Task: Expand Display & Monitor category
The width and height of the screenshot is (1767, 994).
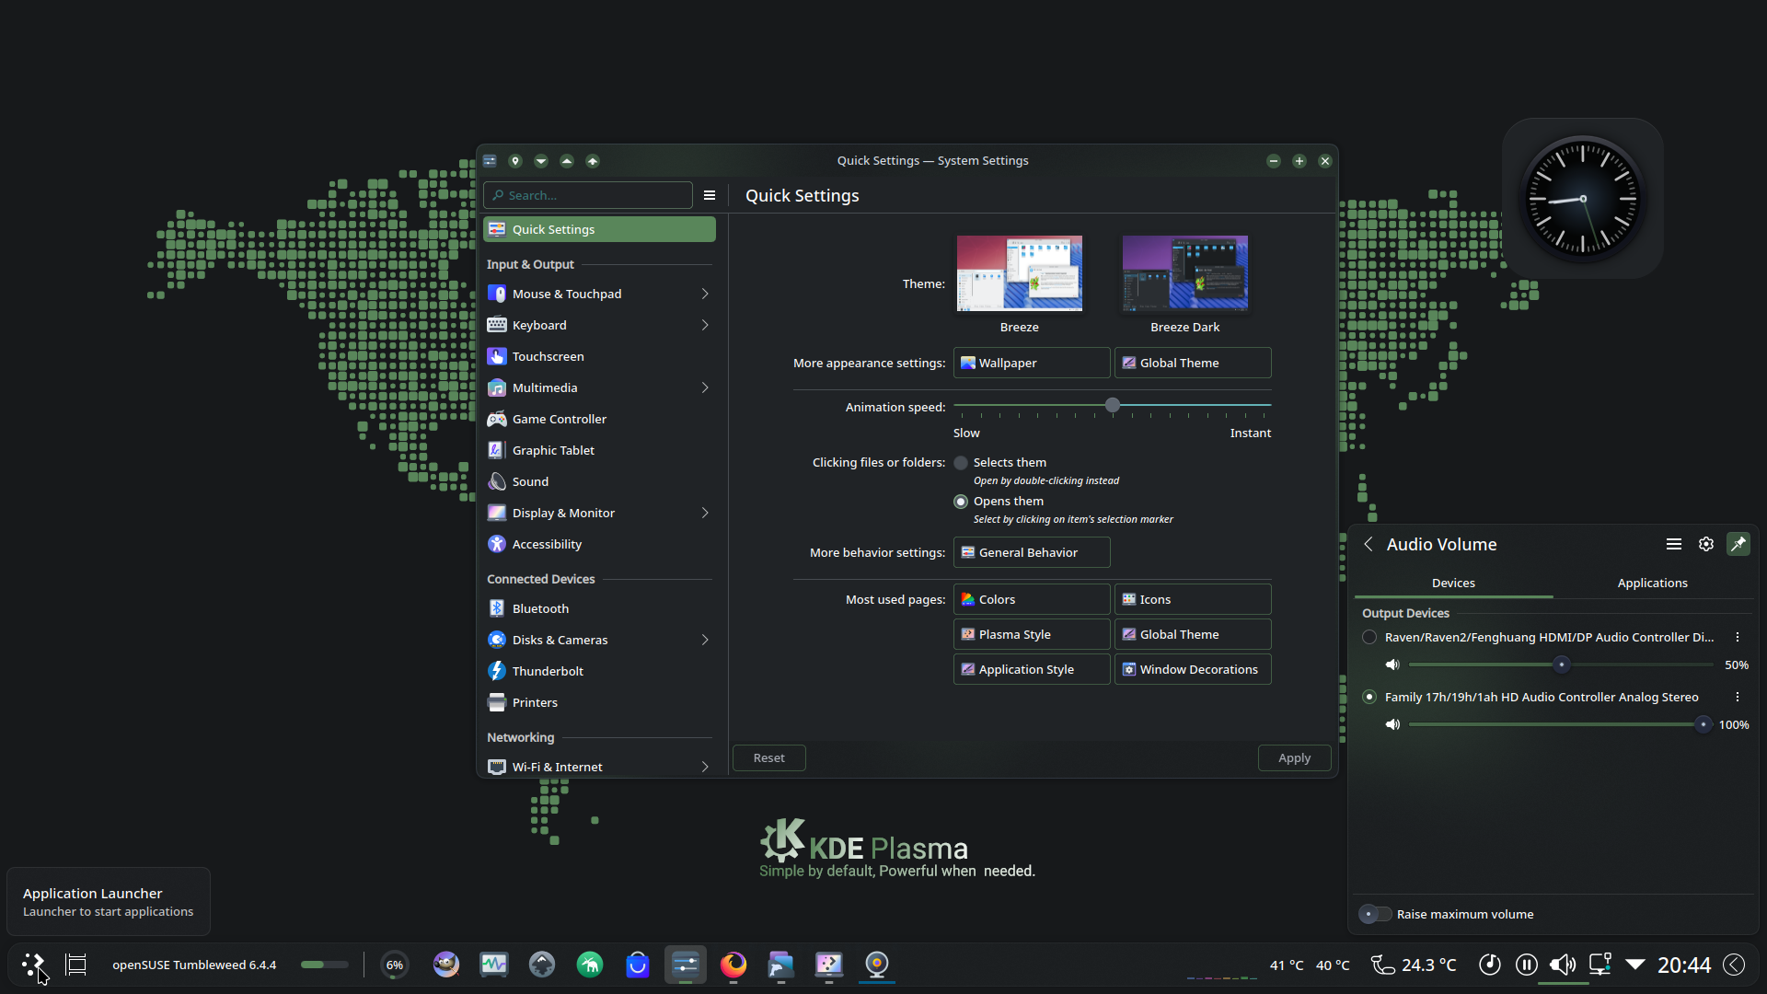Action: pyautogui.click(x=705, y=513)
